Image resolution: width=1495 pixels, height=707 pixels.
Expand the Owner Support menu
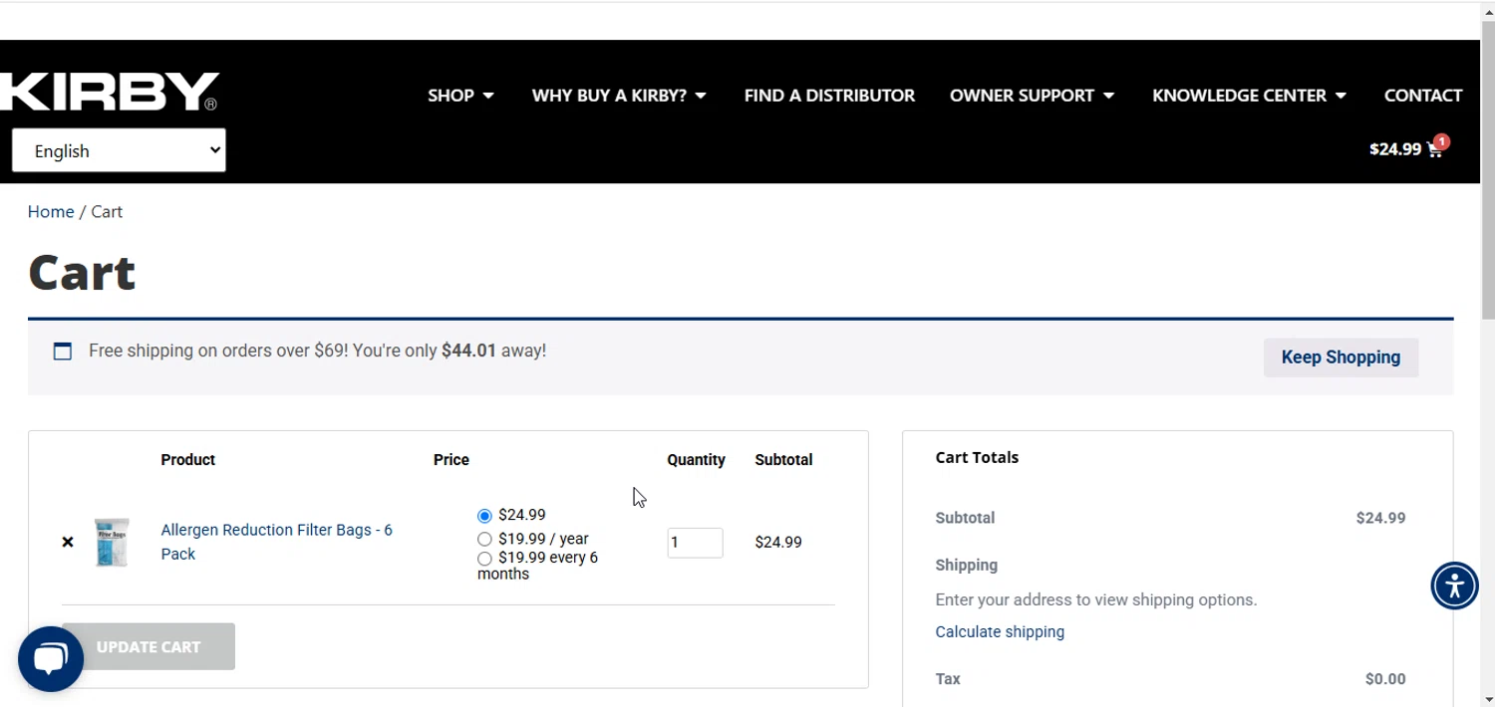click(1032, 96)
